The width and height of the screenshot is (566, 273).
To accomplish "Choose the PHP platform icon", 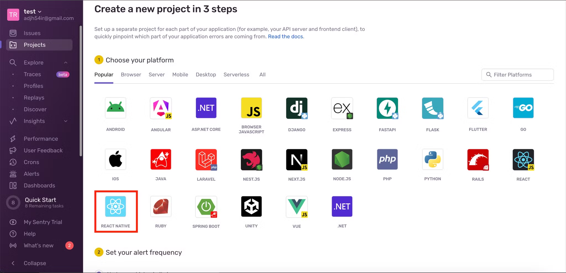I will coord(387,160).
